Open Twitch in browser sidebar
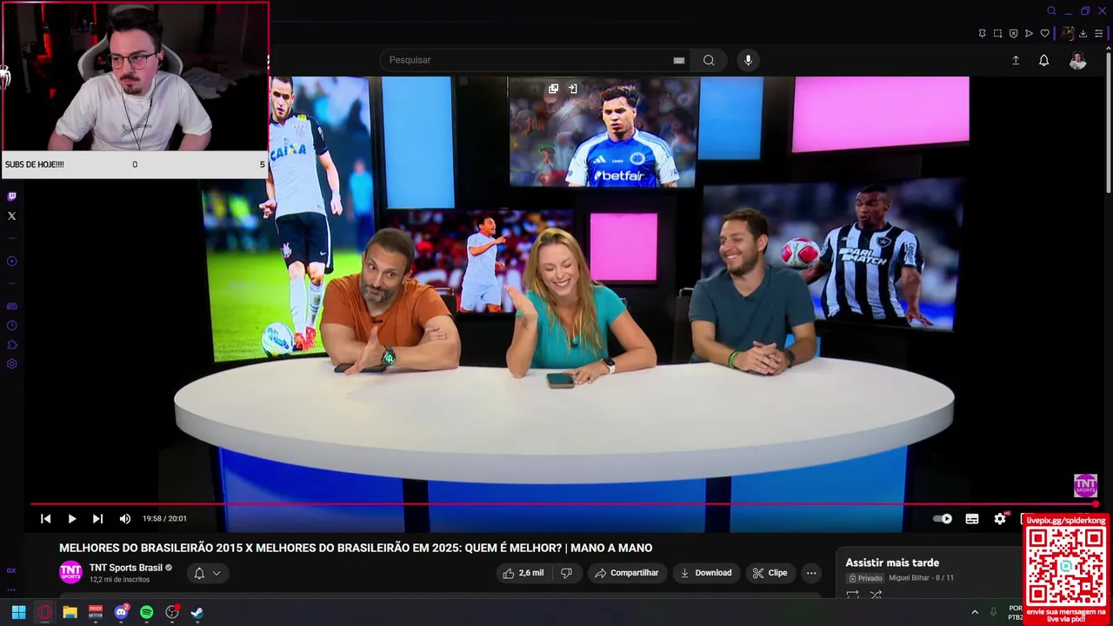Viewport: 1113px width, 626px height. (11, 196)
